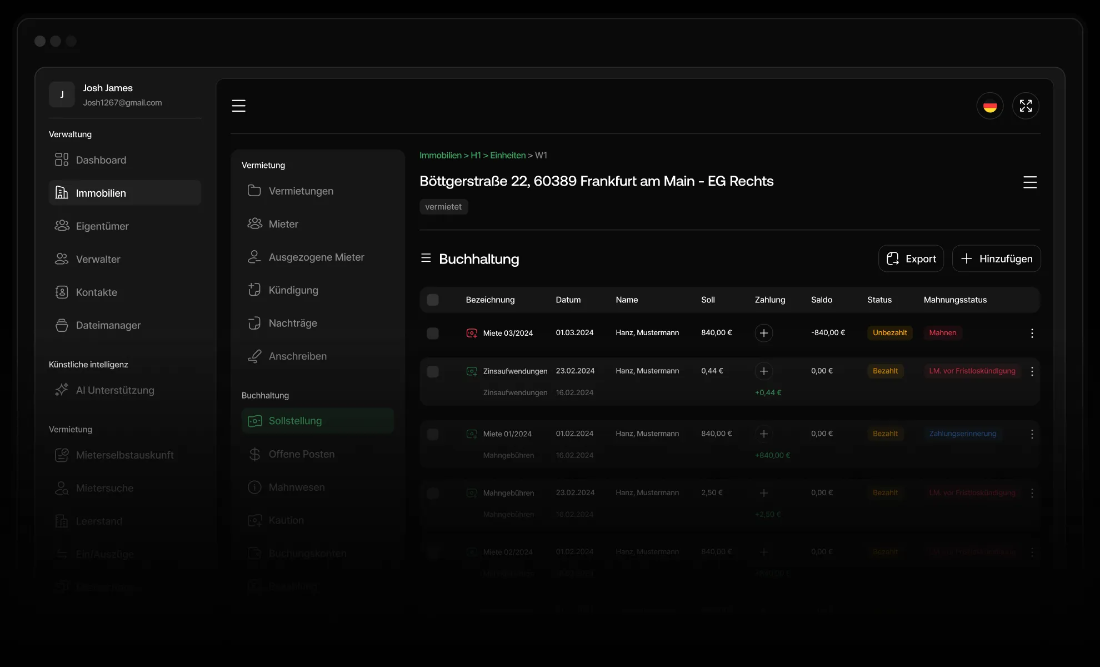Screen dimensions: 1100x667
Task: Click Josh James profile avatar
Action: click(62, 94)
